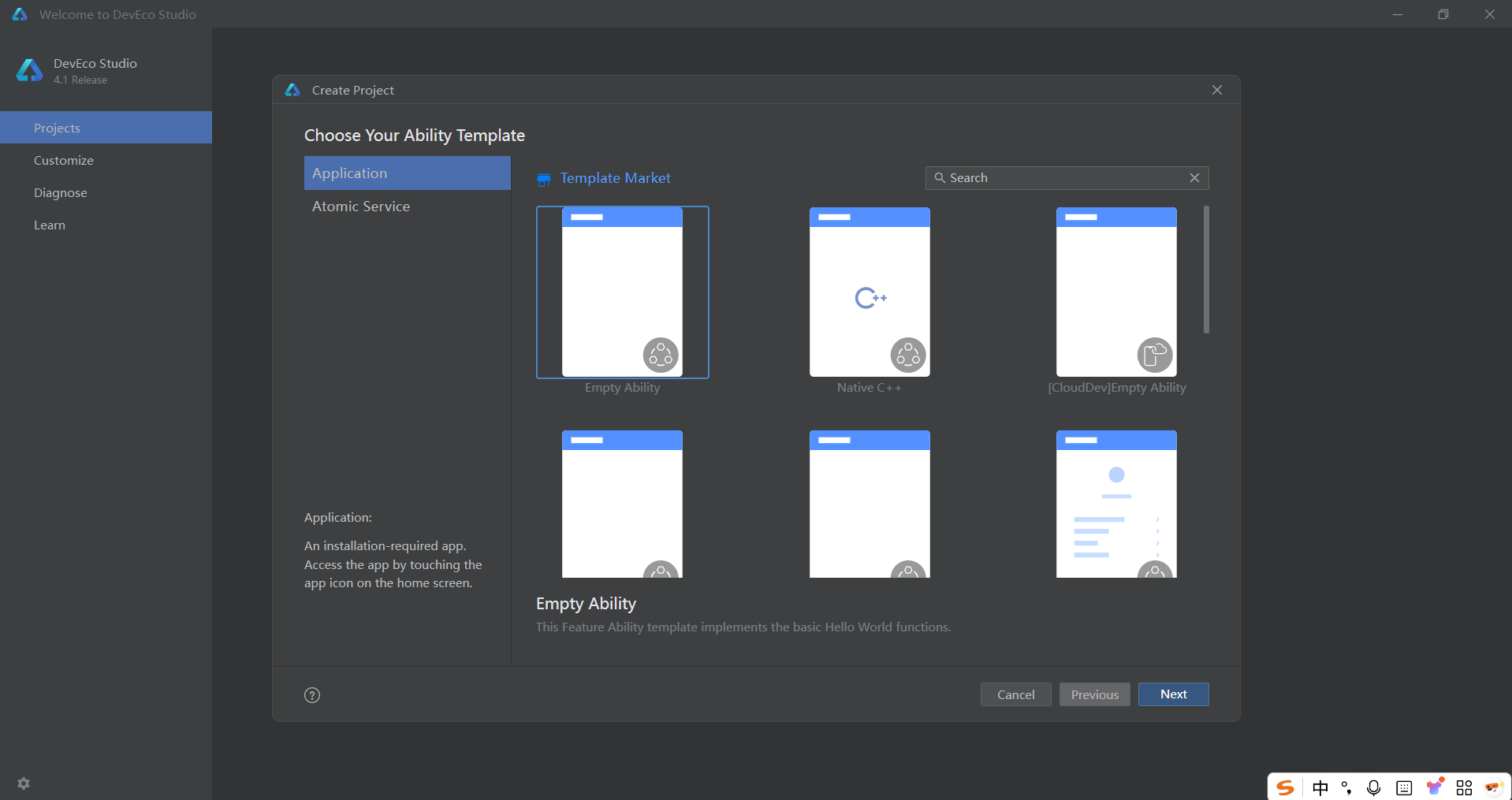This screenshot has width=1512, height=800.
Task: Click the help question mark icon
Action: point(312,695)
